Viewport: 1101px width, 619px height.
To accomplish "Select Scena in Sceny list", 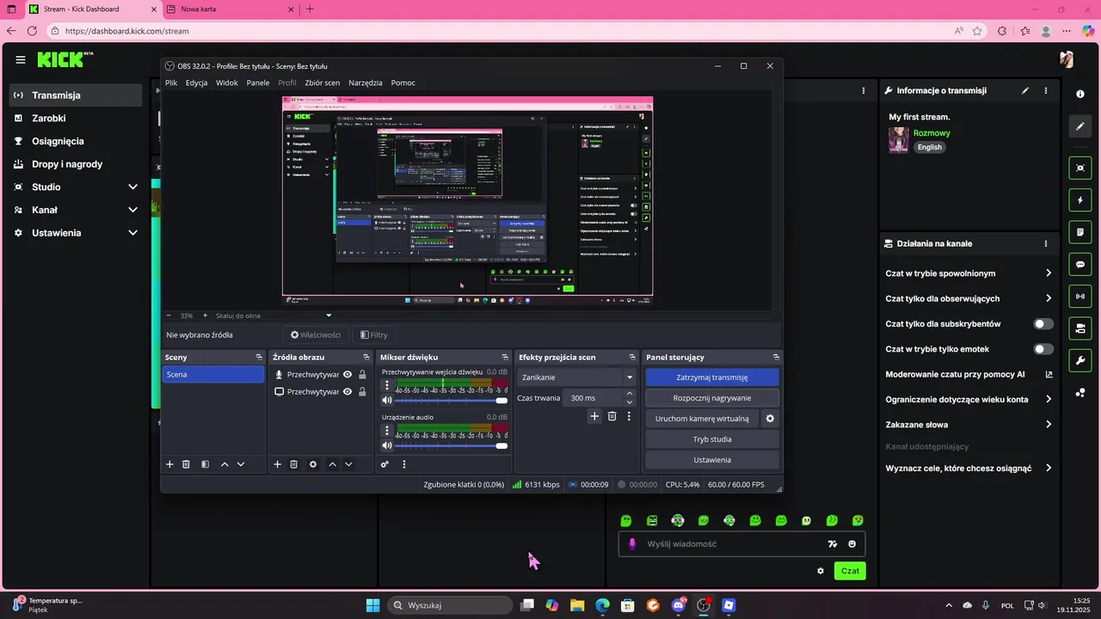I will click(213, 375).
